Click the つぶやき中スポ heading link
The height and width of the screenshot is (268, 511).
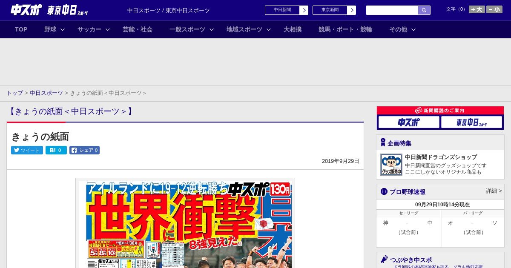pos(411,260)
